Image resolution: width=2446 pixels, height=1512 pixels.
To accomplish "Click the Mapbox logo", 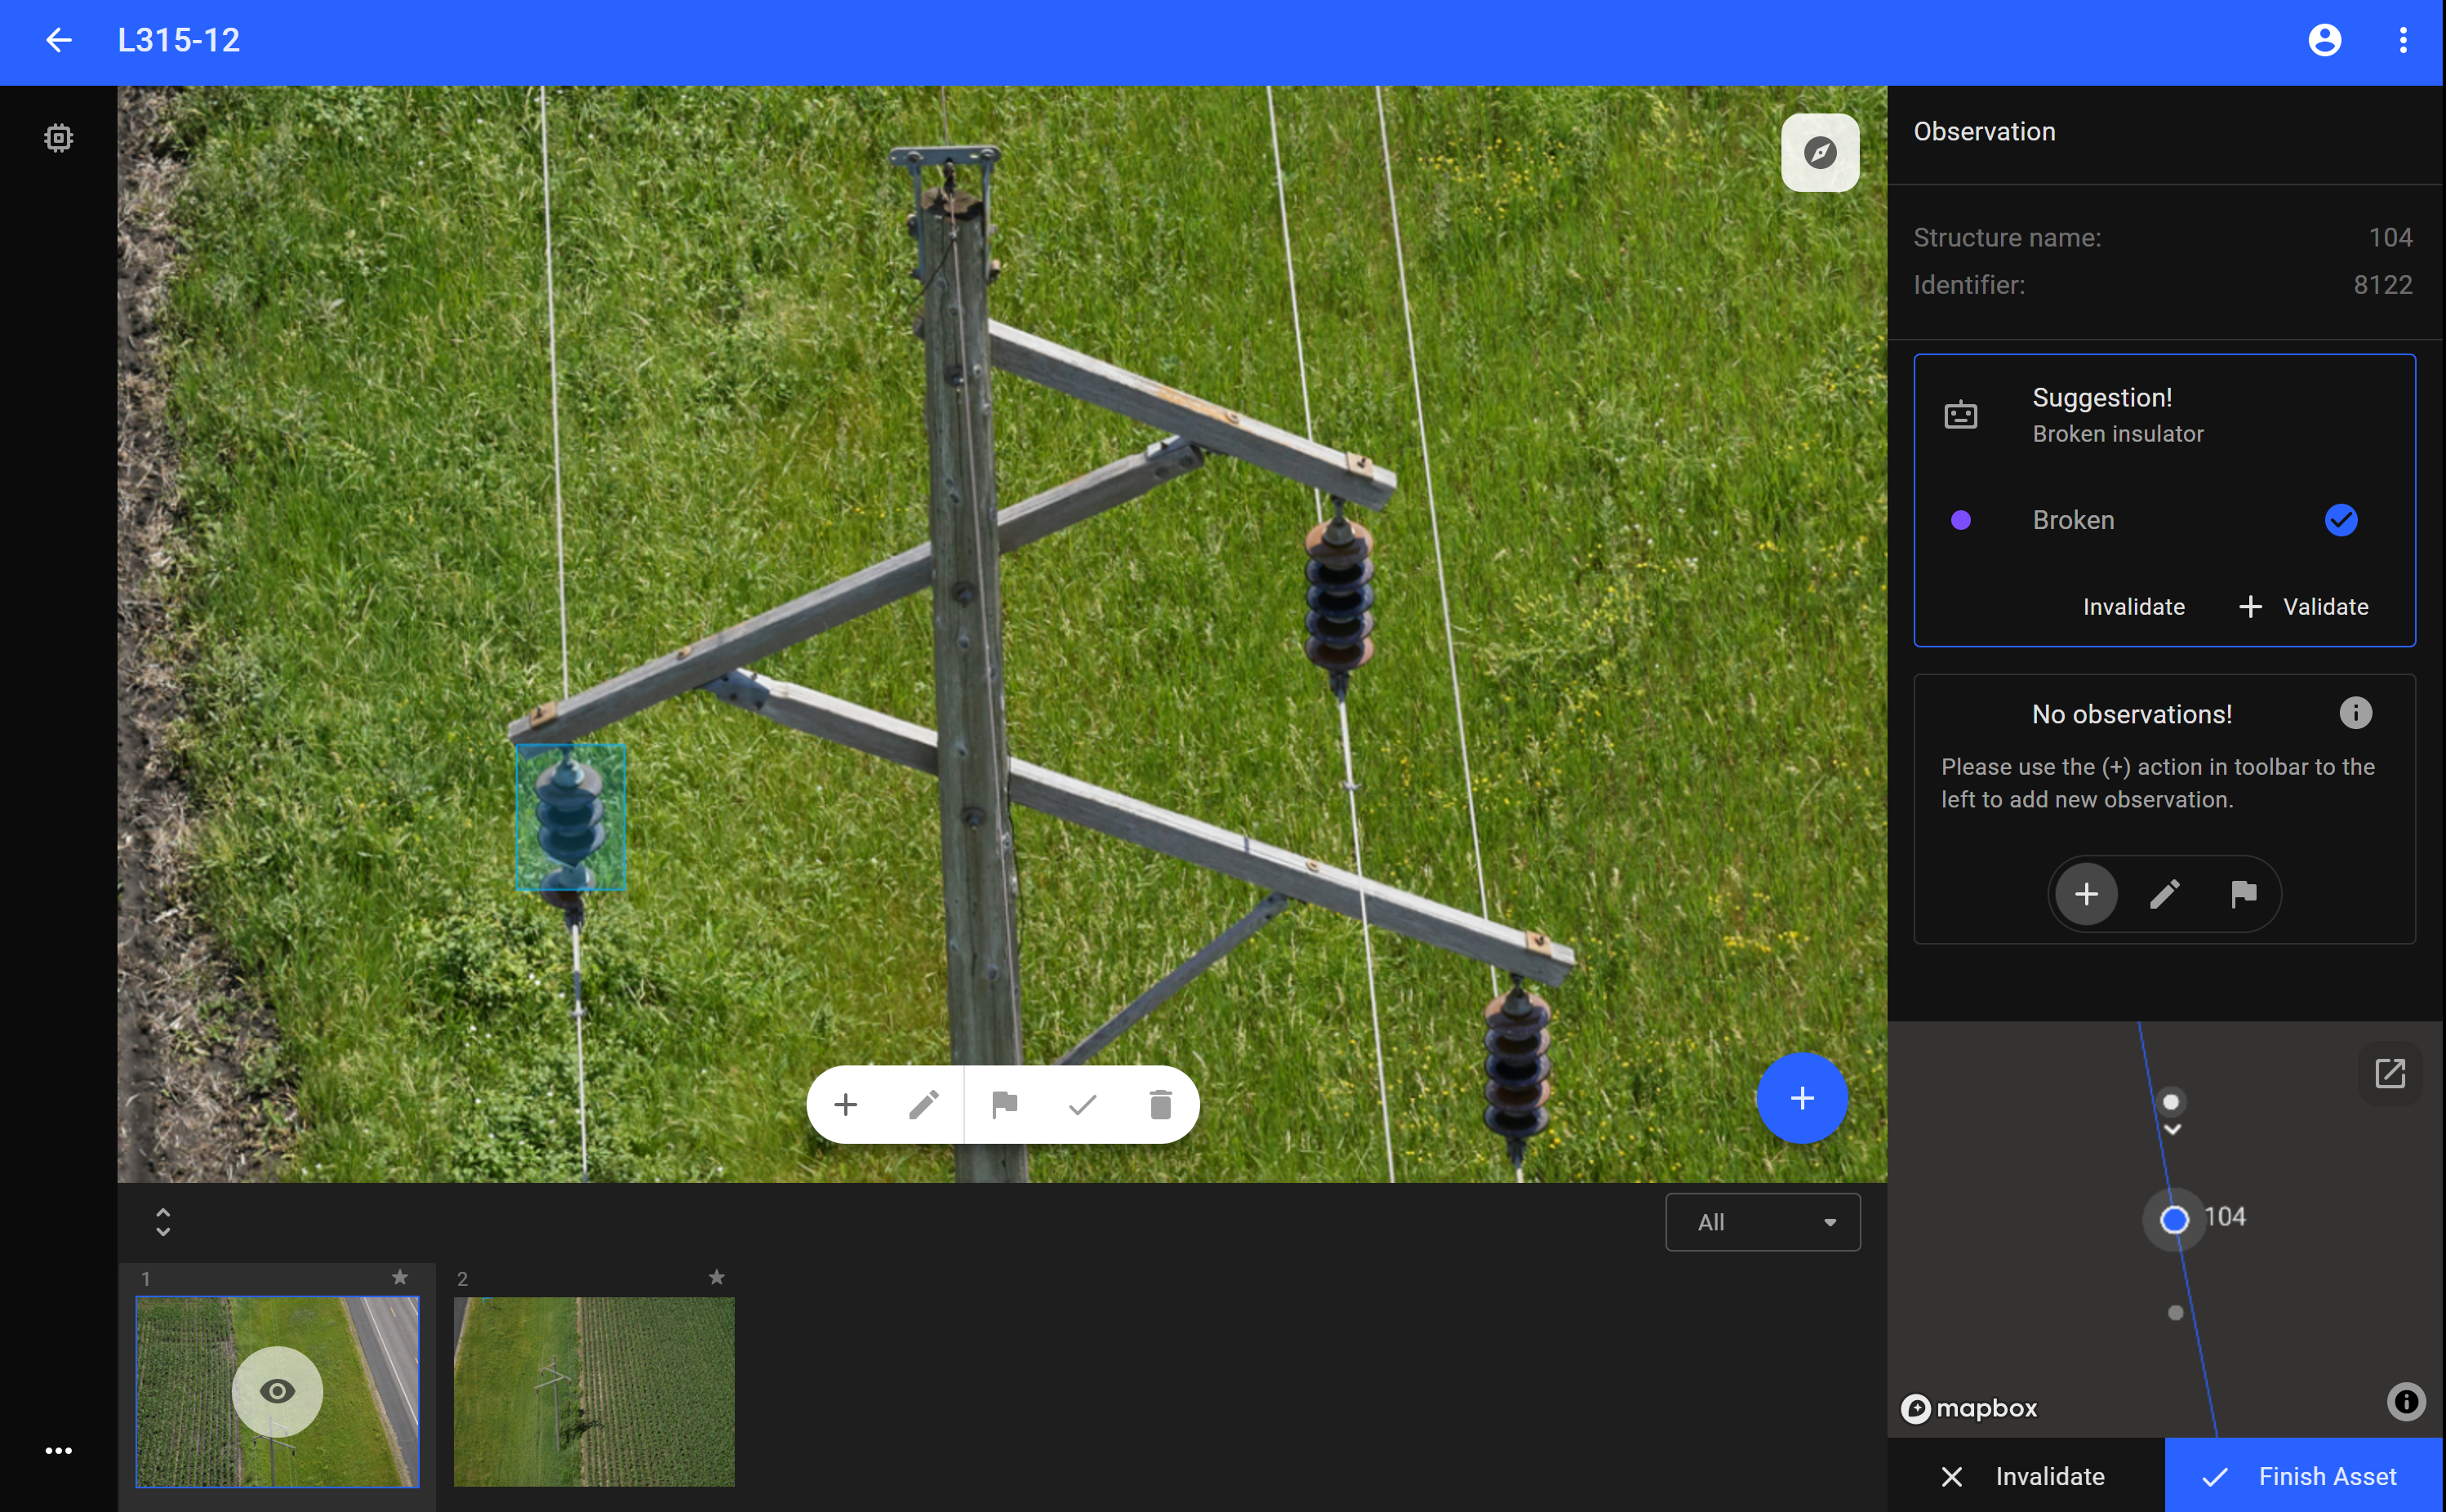I will click(1969, 1408).
